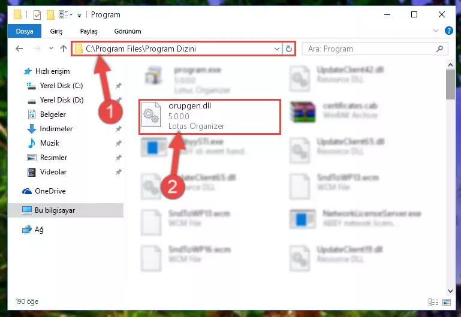Open recent locations dropdown arrow
The image size is (461, 317).
click(51, 49)
